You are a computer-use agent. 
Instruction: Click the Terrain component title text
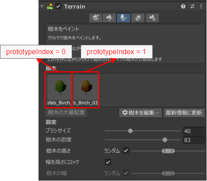click(x=74, y=7)
